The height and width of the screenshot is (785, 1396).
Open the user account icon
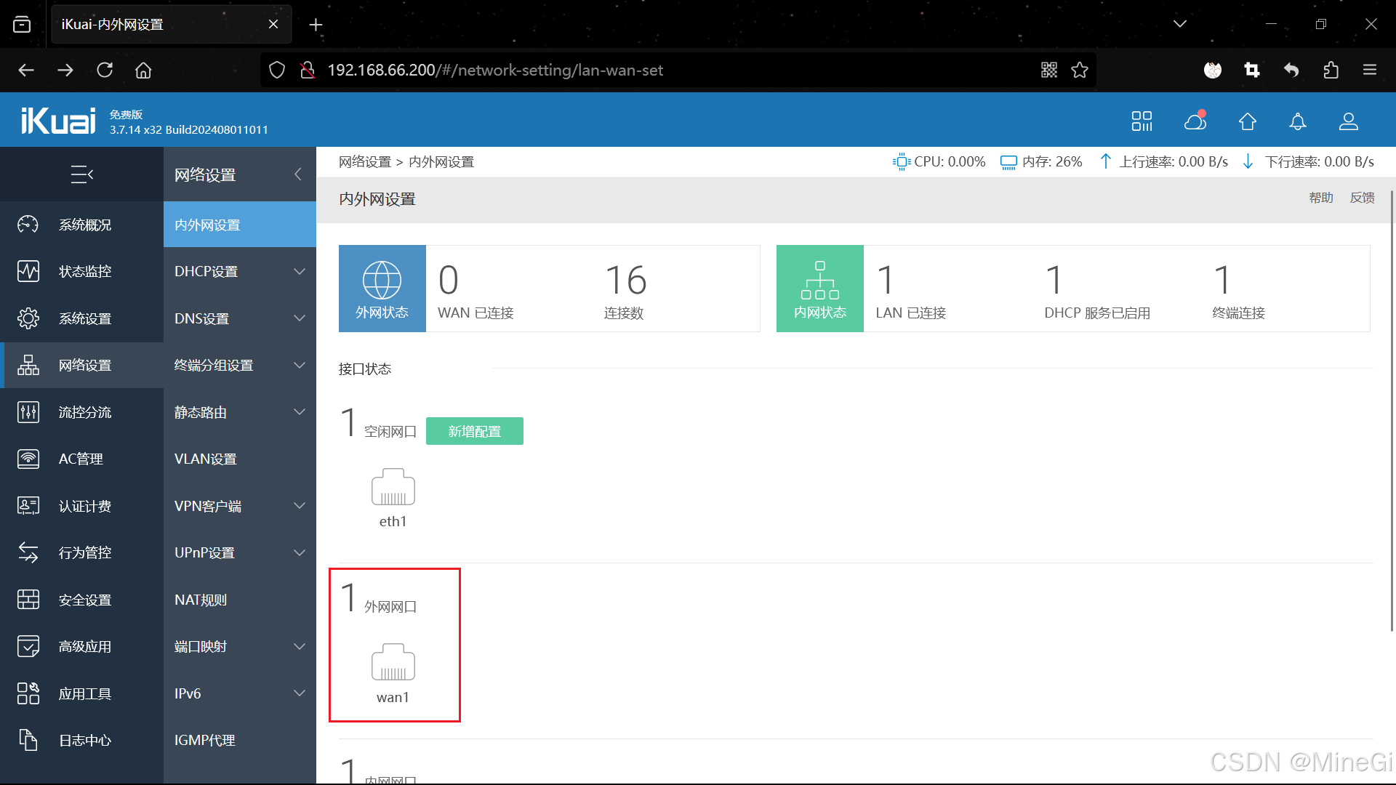[1349, 121]
